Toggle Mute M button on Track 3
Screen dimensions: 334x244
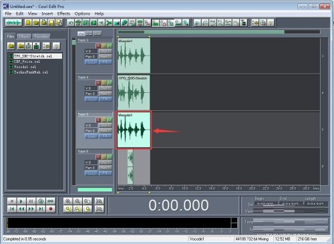coord(110,46)
